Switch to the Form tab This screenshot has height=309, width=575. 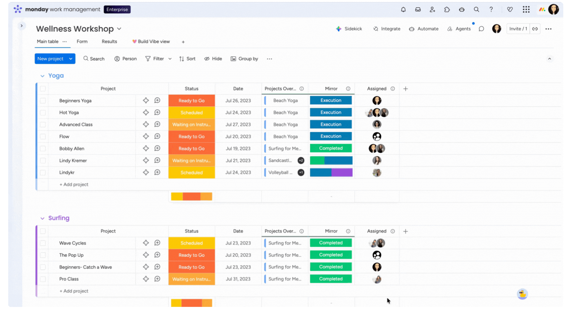[82, 41]
